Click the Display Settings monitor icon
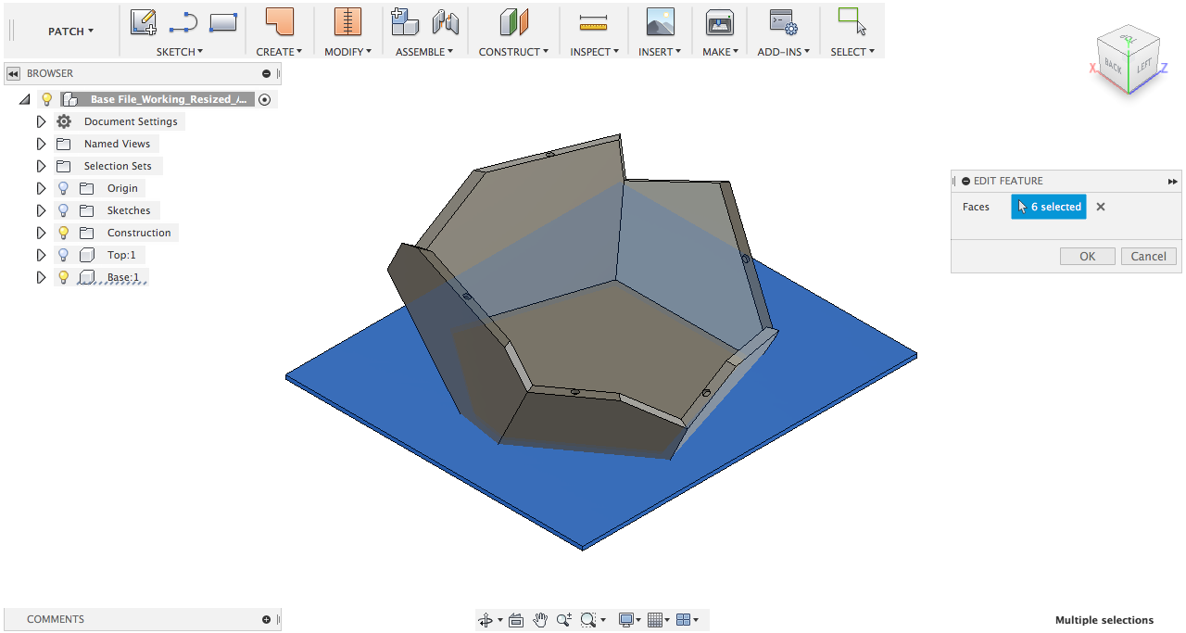1186x633 pixels. (627, 620)
